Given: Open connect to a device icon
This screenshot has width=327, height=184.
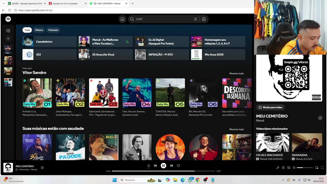Looking at the screenshot, I should click(289, 168).
